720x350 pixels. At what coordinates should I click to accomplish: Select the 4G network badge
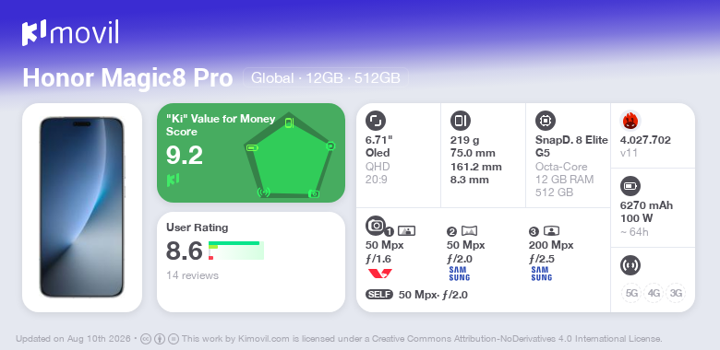(x=654, y=293)
